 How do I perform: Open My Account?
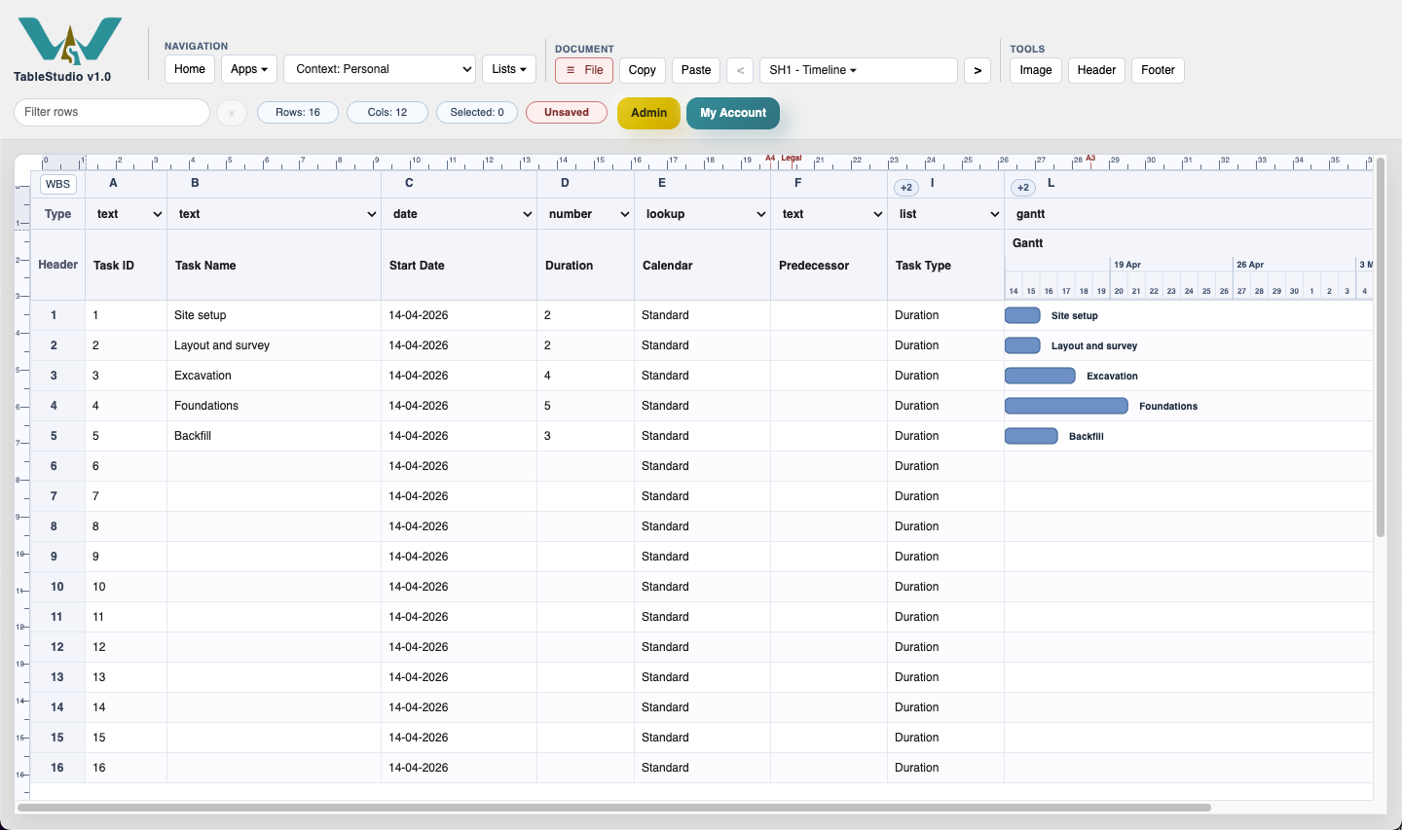coord(733,113)
